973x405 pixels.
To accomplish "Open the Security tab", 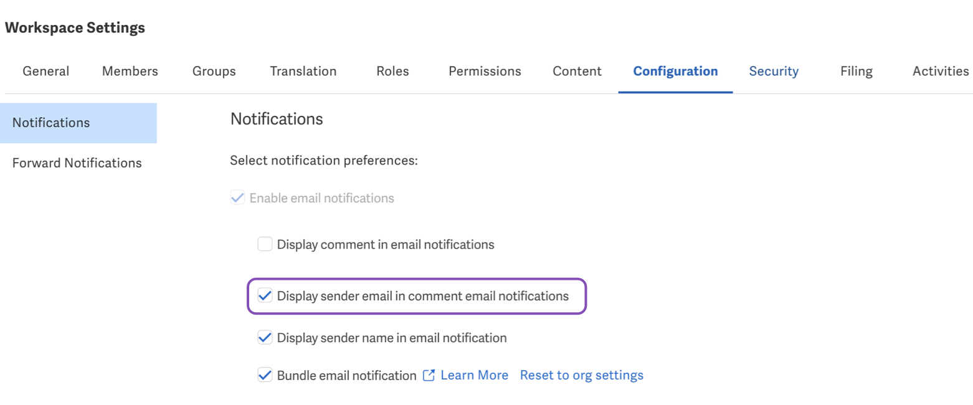I will point(774,71).
